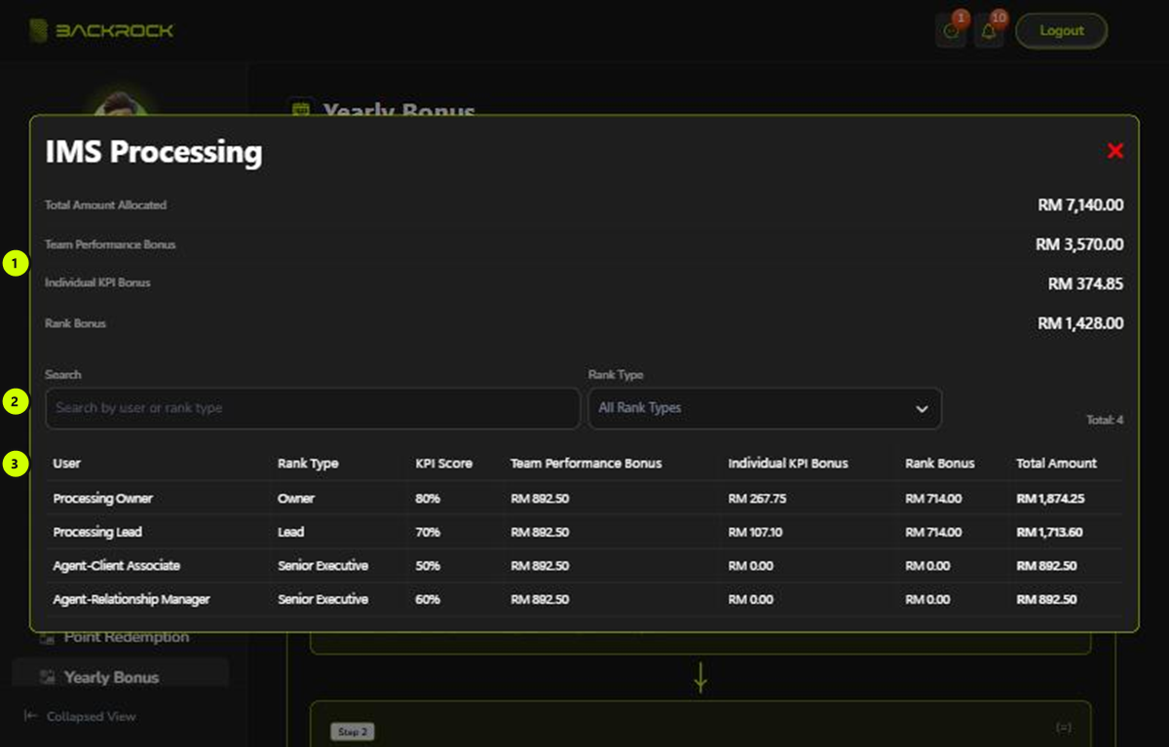Click the Rank Type column header in table
The width and height of the screenshot is (1169, 747).
(308, 464)
